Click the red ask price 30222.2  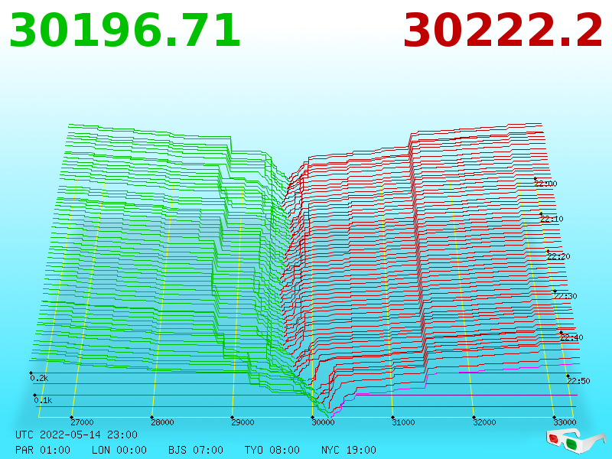[503, 31]
